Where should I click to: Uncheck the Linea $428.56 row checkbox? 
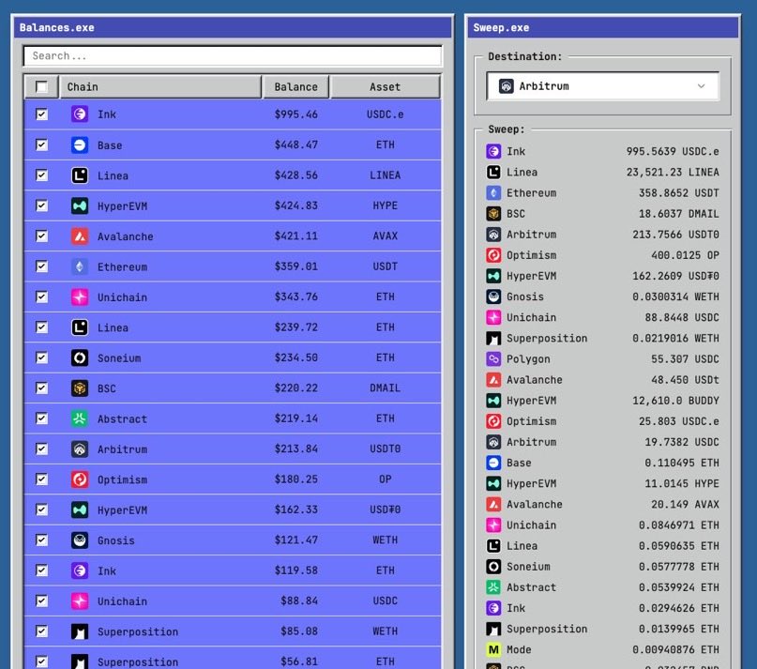point(41,175)
